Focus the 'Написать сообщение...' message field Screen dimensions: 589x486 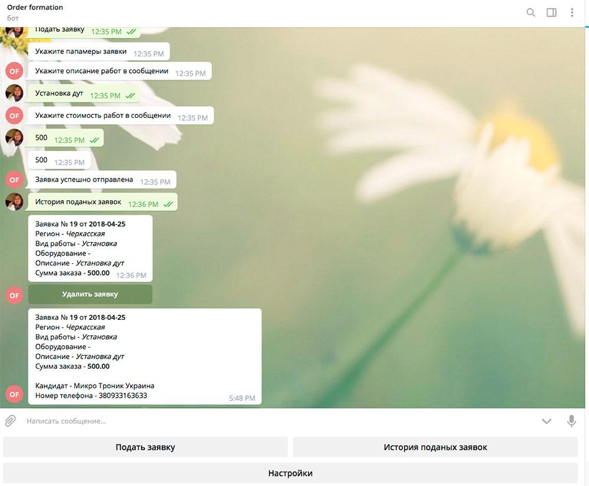[x=278, y=421]
